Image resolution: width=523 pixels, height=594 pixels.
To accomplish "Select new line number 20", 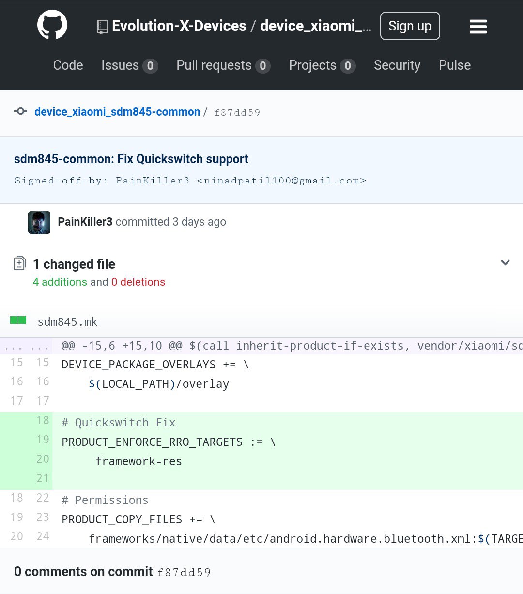I will pos(43,459).
